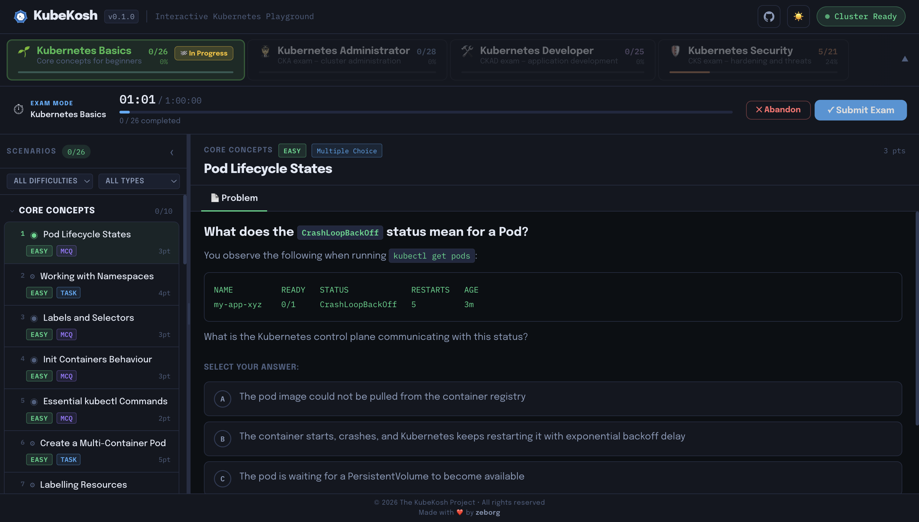919x522 pixels.
Task: Click the CrashLoopBackOff code chip in the heading
Action: point(340,233)
